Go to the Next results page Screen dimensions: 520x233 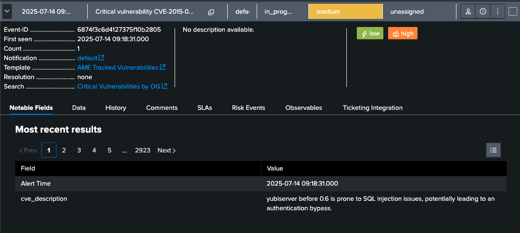point(167,150)
